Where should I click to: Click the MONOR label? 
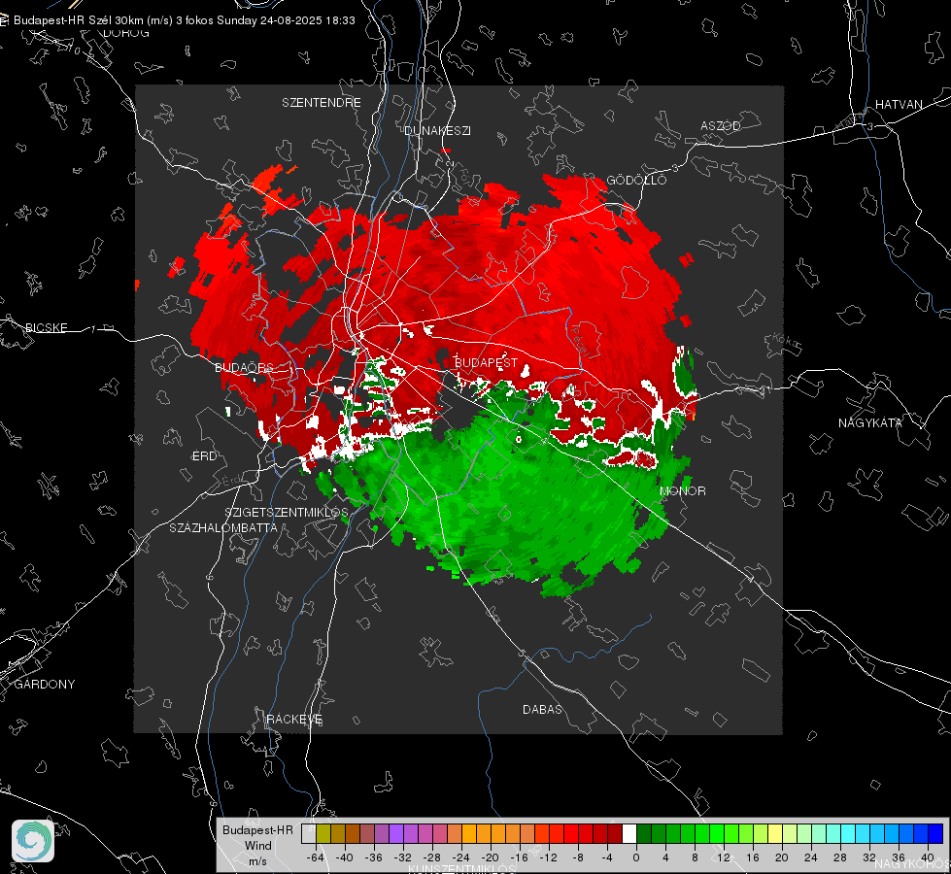(x=682, y=490)
